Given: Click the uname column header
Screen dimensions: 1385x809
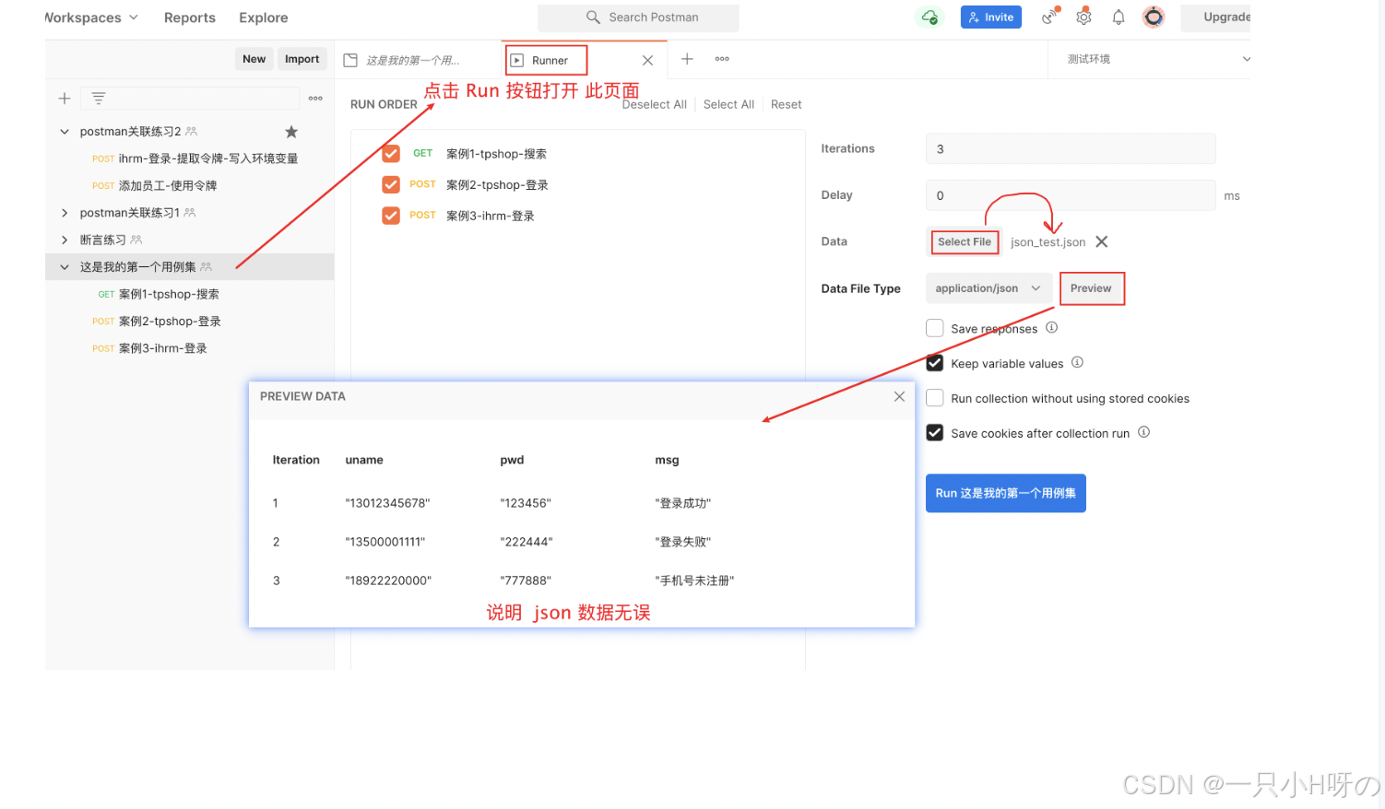Looking at the screenshot, I should click(x=364, y=460).
